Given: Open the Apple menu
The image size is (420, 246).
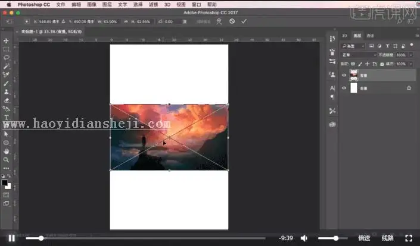Looking at the screenshot, I should point(8,5).
